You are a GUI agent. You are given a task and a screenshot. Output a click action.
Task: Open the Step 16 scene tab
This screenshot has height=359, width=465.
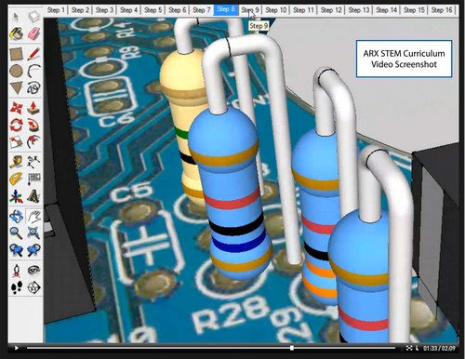tap(442, 10)
